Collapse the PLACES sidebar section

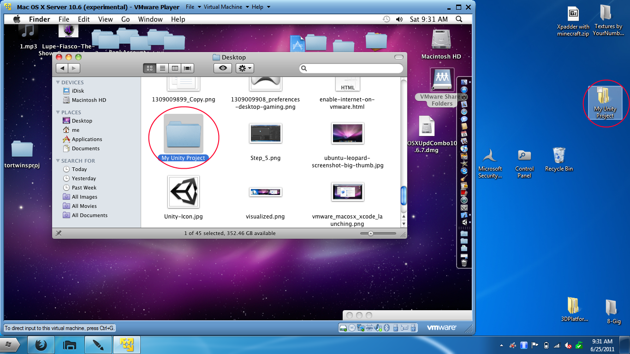click(58, 112)
